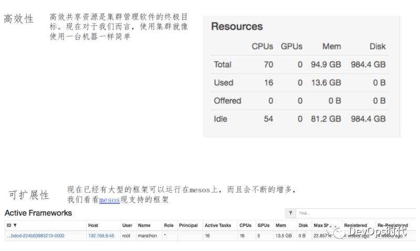The width and height of the screenshot is (420, 251).
Task: Sort by the Active Tasks column header
Action: (x=217, y=225)
